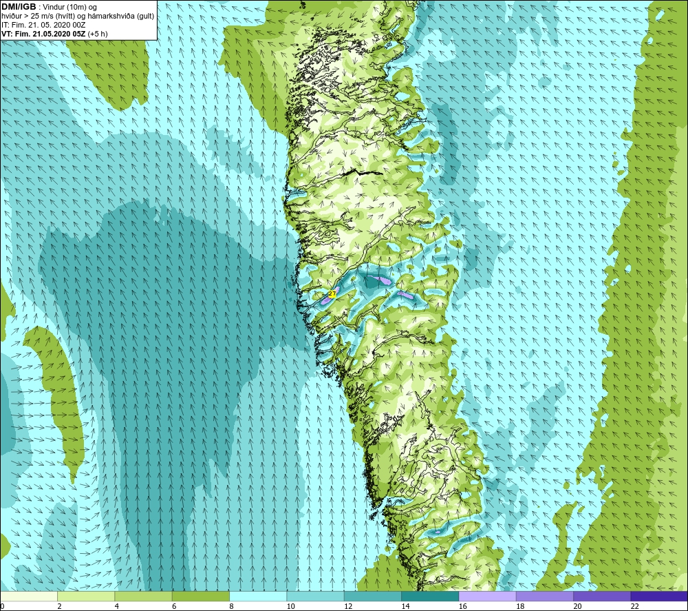Click the '(+5 h)' forecast offset text

(x=98, y=34)
